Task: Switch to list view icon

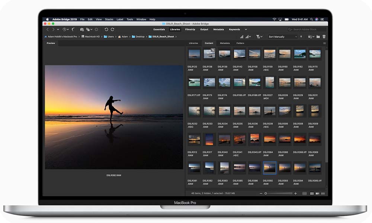Action: click(323, 193)
